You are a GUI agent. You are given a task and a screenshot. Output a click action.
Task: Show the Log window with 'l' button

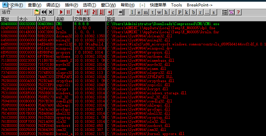(132, 12)
